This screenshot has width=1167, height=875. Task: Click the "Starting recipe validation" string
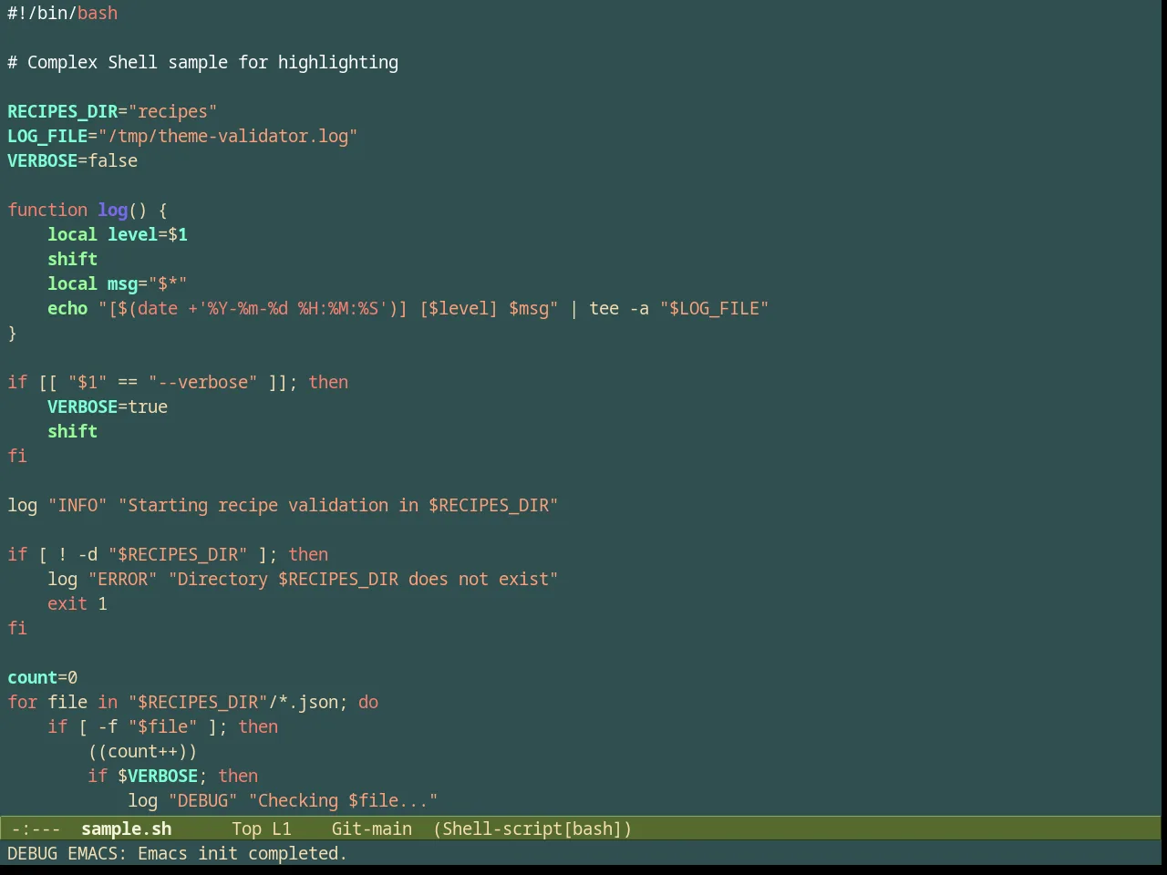(x=338, y=505)
